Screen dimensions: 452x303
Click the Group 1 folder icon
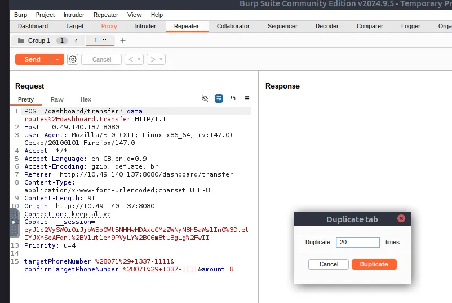click(x=21, y=41)
